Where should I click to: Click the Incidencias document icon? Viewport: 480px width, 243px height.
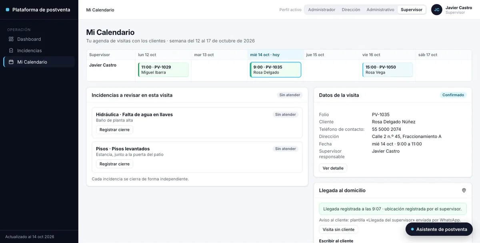(x=11, y=51)
